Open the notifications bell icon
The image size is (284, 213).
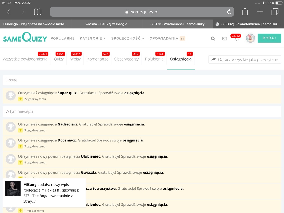[236, 39]
